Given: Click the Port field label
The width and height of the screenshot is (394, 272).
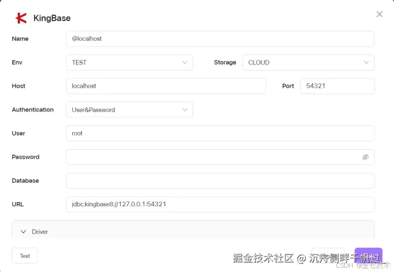Looking at the screenshot, I should (x=288, y=86).
